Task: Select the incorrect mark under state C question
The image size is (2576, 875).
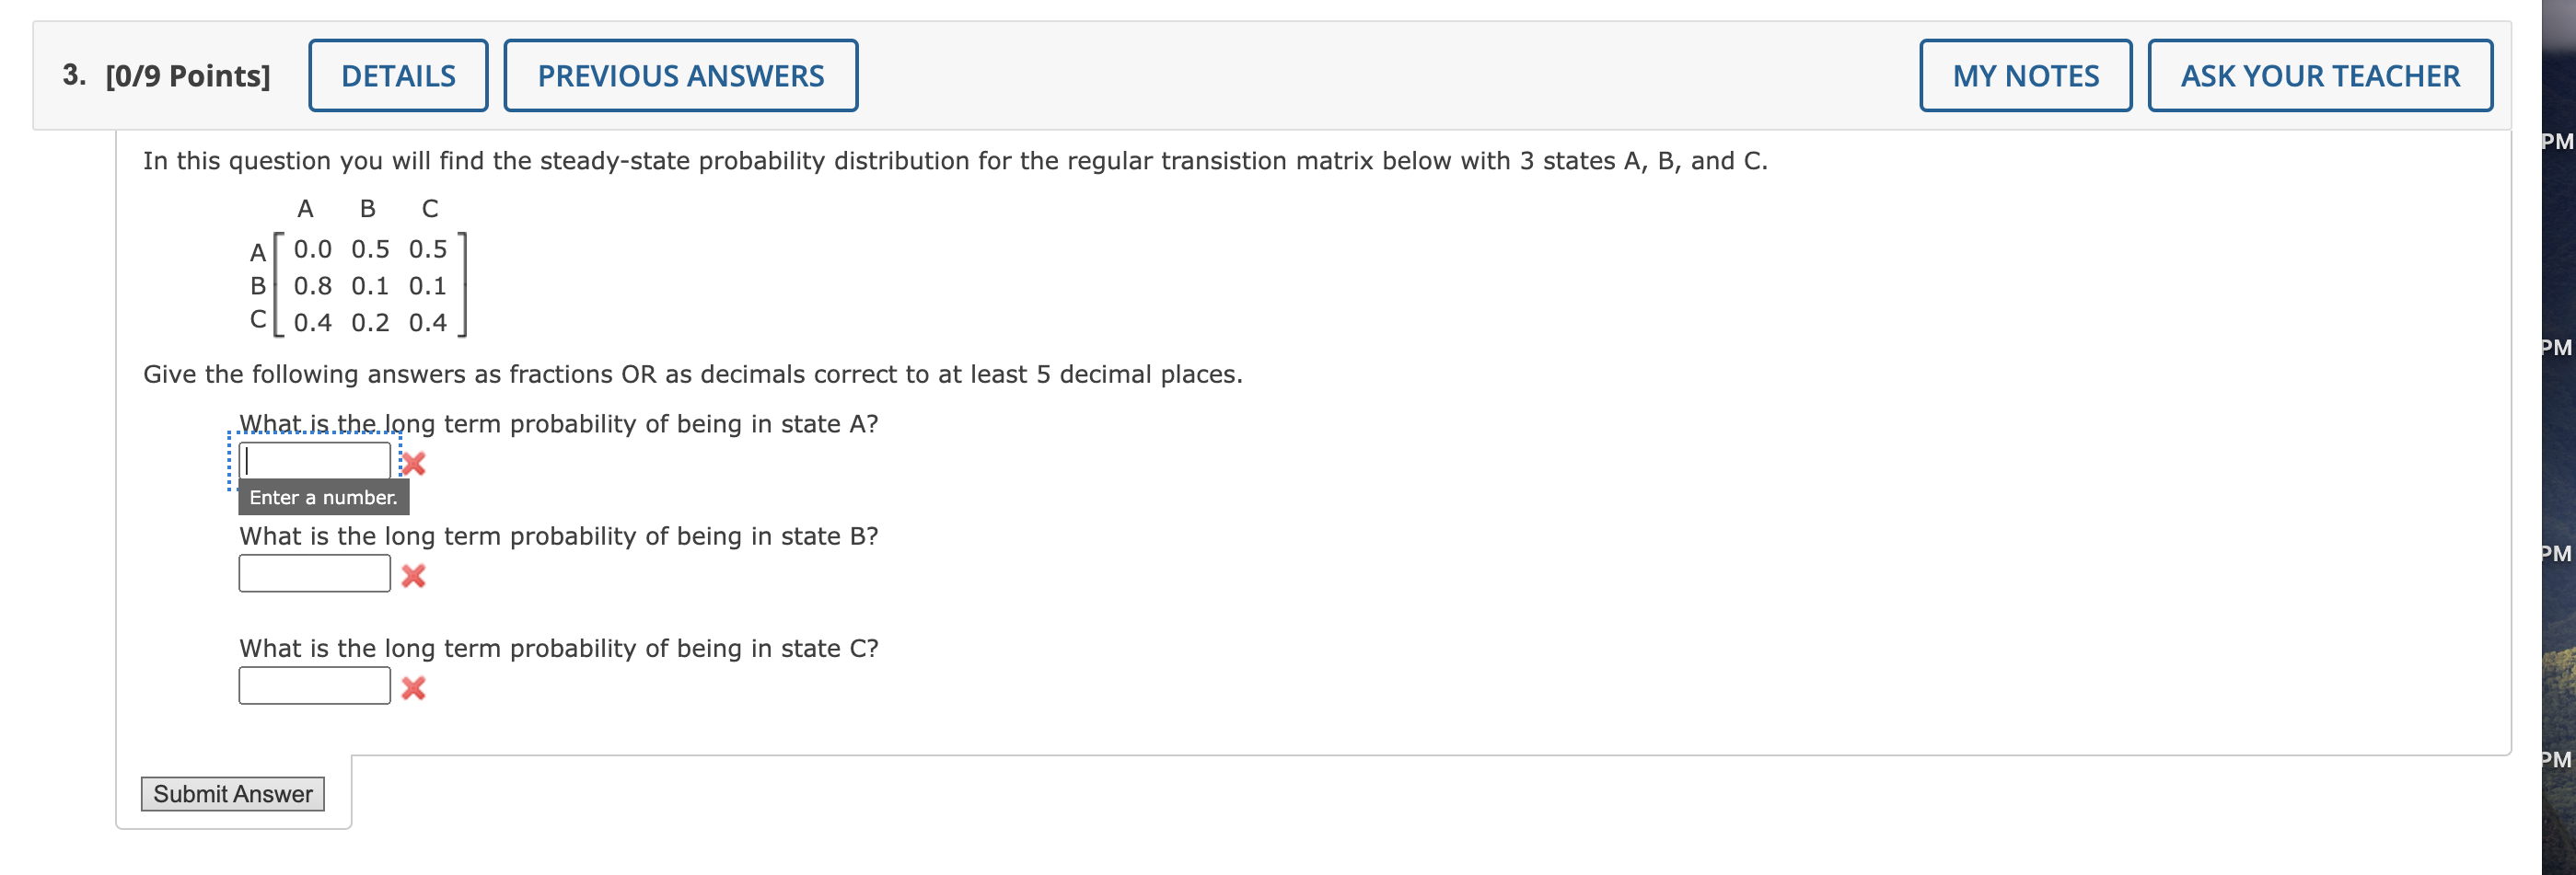Action: point(414,686)
